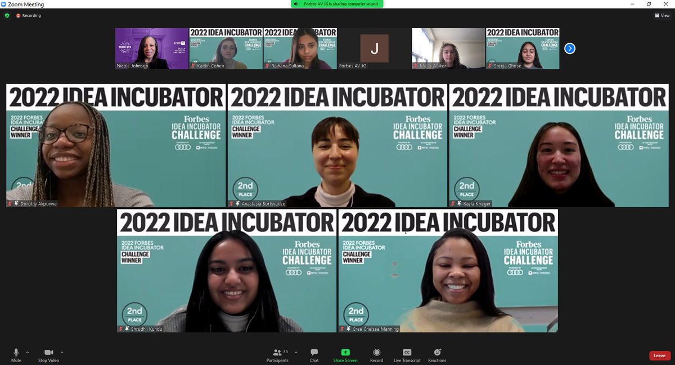Click the sharing computer sound banner

pyautogui.click(x=337, y=4)
